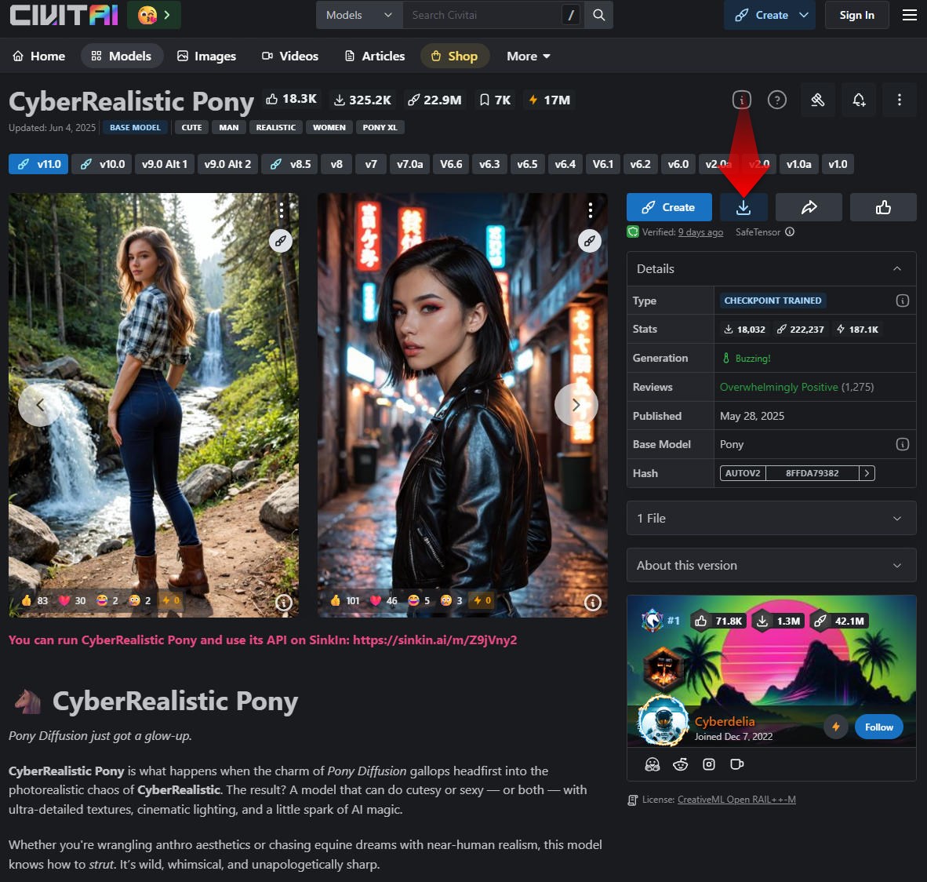
Task: Click the Reddit icon on creator card
Action: pyautogui.click(x=681, y=764)
